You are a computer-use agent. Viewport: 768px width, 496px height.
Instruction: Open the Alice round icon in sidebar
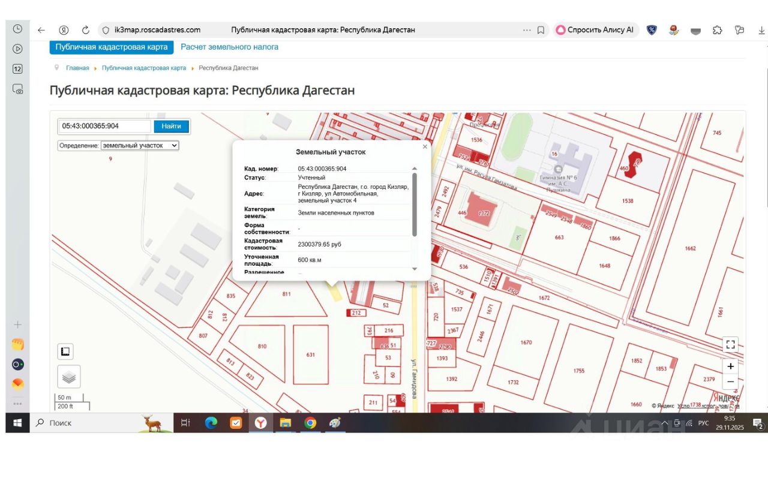click(x=18, y=365)
